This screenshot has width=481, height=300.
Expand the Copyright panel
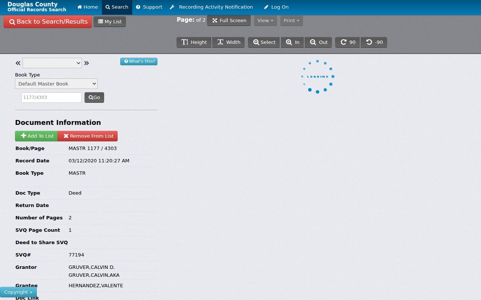coord(18,292)
